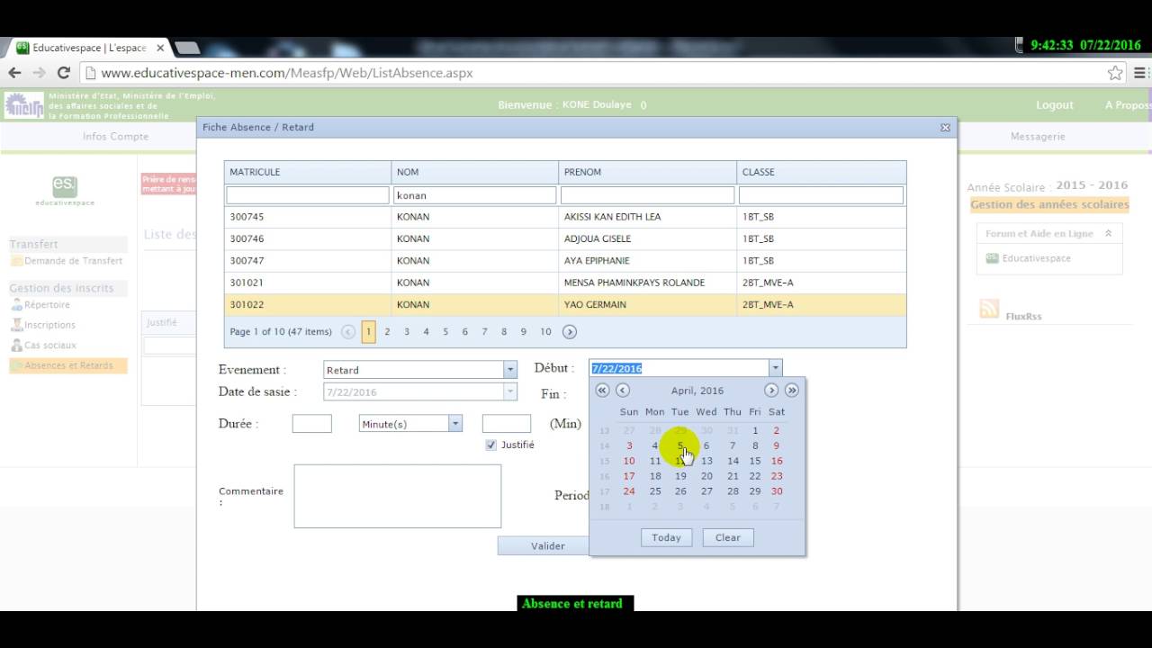Click the MATRICULE filter field
This screenshot has height=648, width=1152.
click(x=308, y=195)
